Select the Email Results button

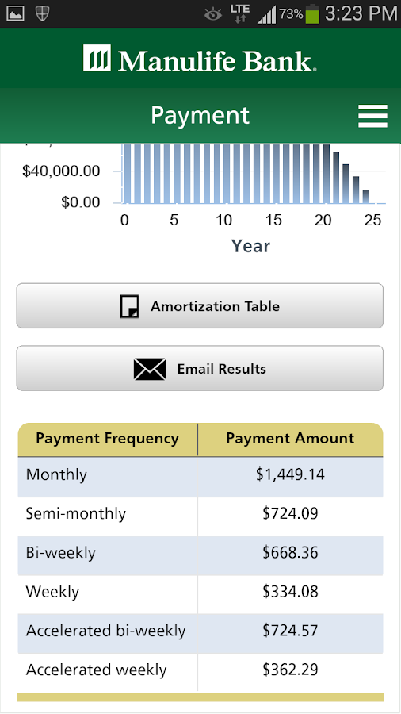(200, 368)
